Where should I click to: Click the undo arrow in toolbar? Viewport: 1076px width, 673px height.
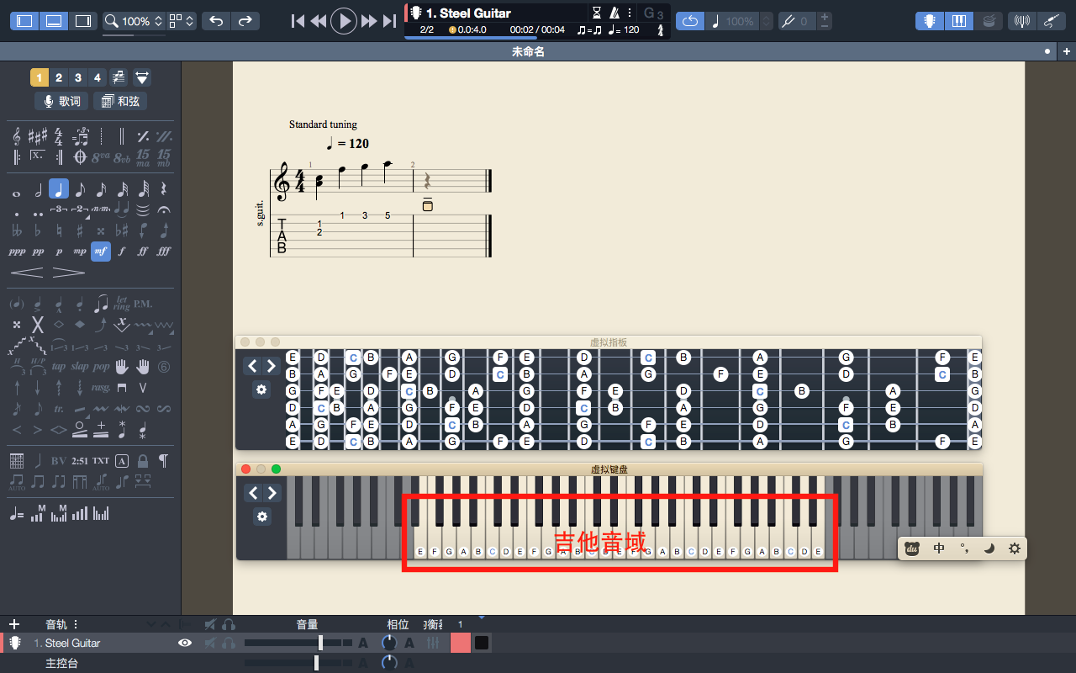tap(216, 21)
